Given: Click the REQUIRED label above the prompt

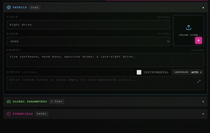Looking at the screenshot, I should click(198, 50).
